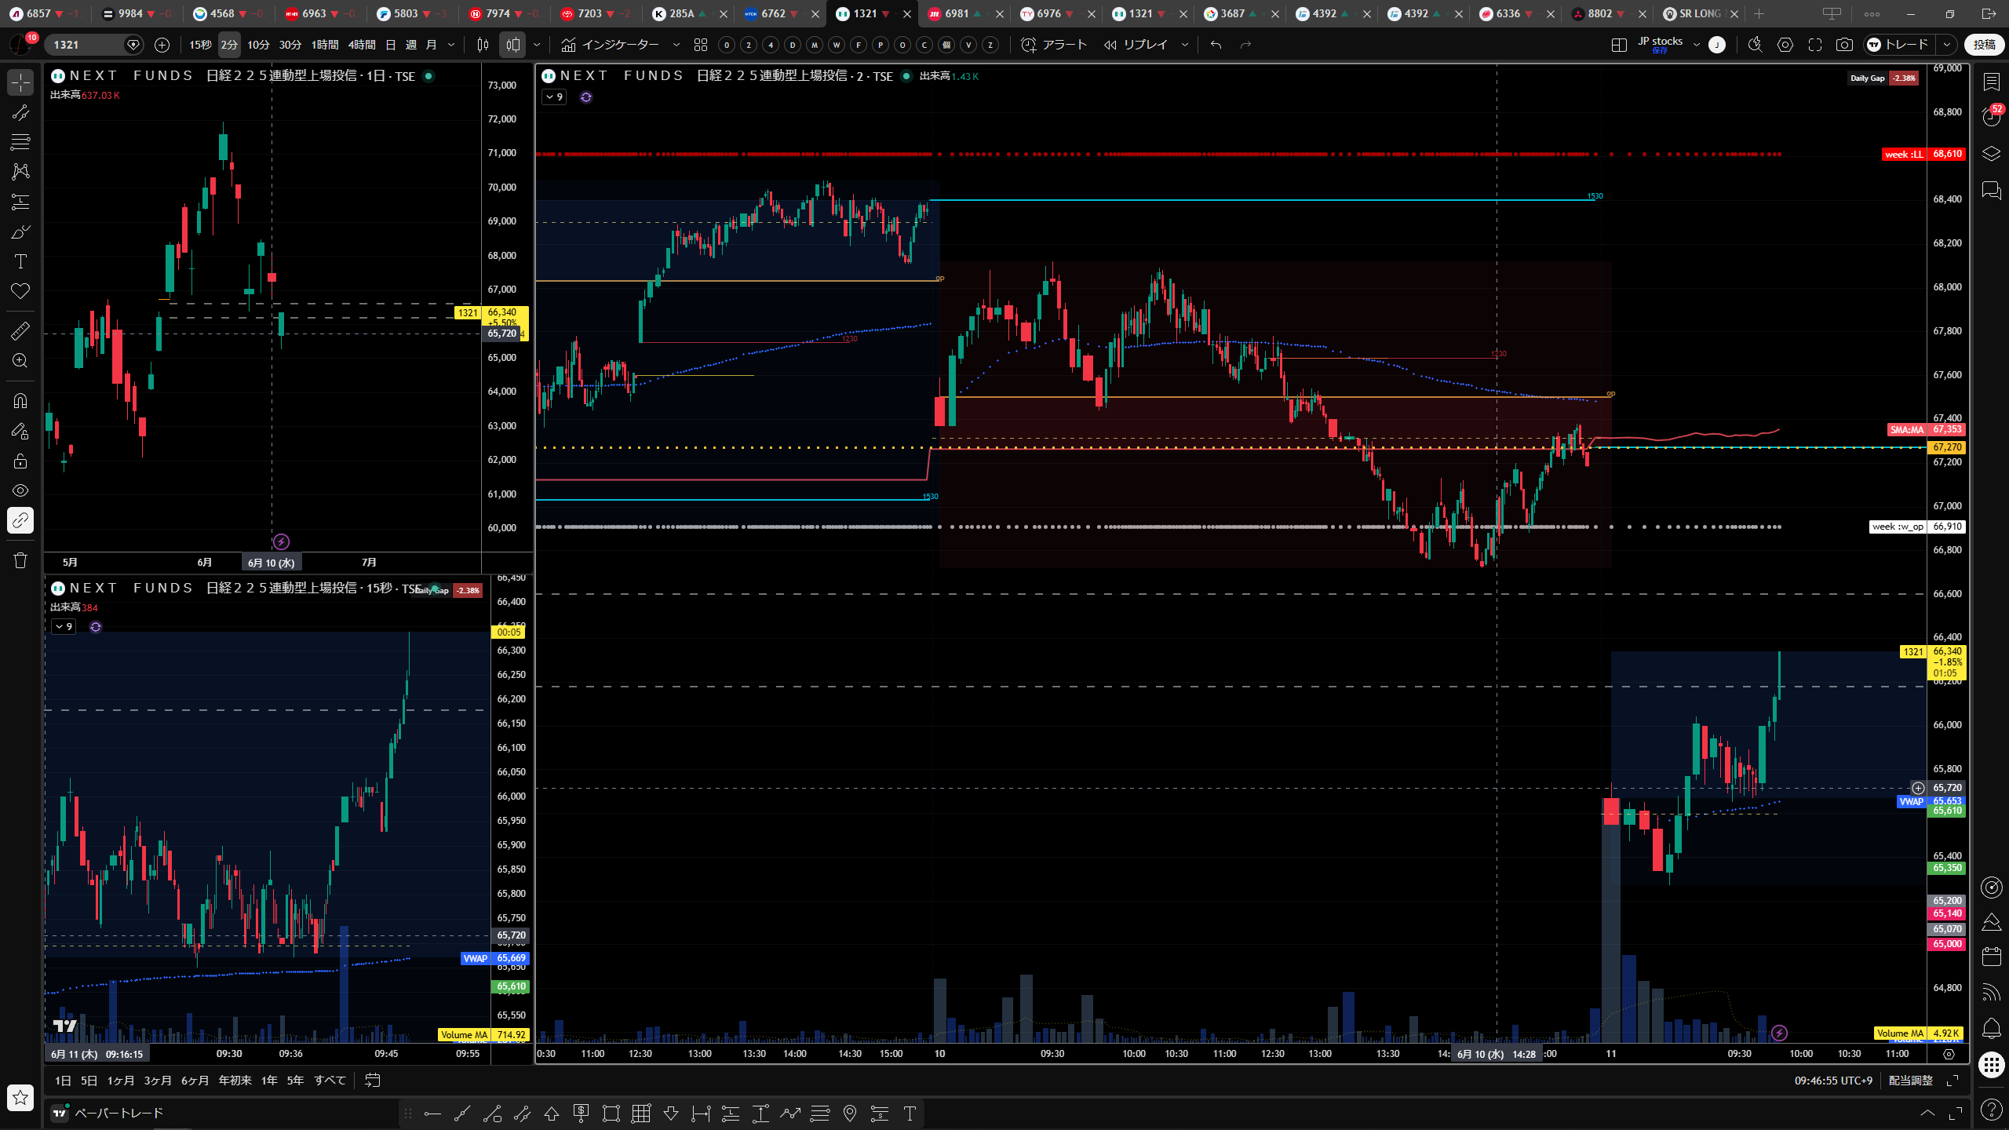The image size is (2009, 1130).
Task: Toggle hide all drawings eye icon
Action: pyautogui.click(x=20, y=490)
